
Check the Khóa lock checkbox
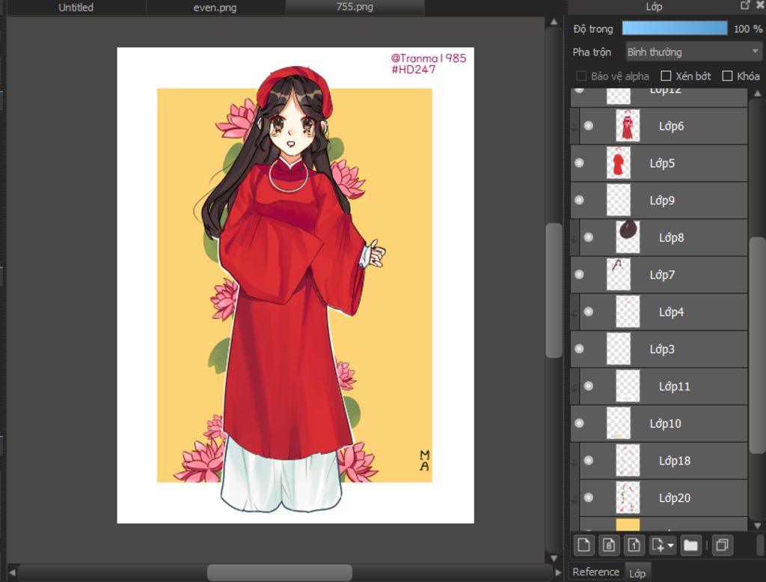pyautogui.click(x=727, y=76)
